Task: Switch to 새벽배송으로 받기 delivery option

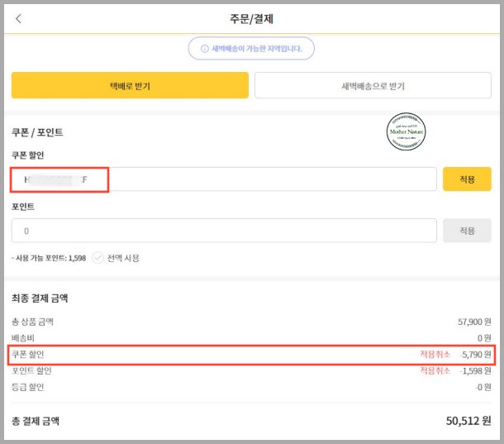Action: tap(373, 85)
